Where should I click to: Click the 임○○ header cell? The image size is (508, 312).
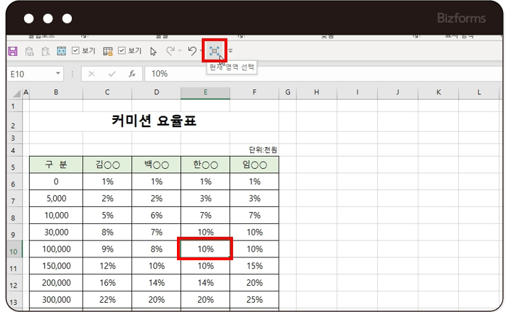tap(254, 165)
